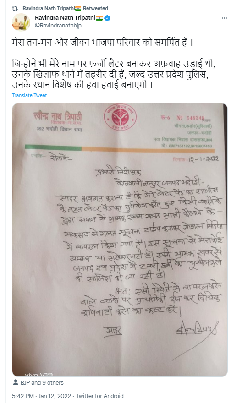This screenshot has width=231, height=403.
Task: Click the retweet arrows icon above the tweet
Action: click(15, 8)
